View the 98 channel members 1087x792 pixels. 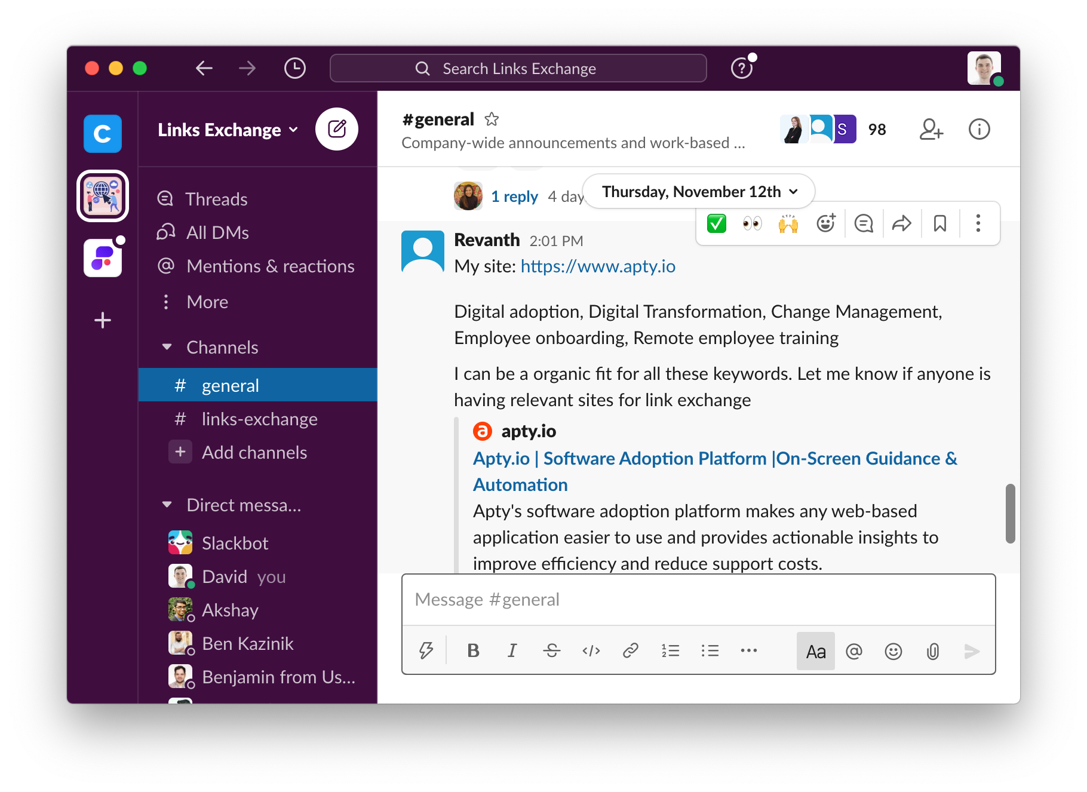coord(834,129)
